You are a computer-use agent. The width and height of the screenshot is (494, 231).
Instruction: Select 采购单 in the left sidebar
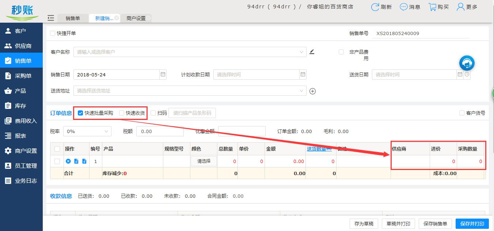coord(21,75)
